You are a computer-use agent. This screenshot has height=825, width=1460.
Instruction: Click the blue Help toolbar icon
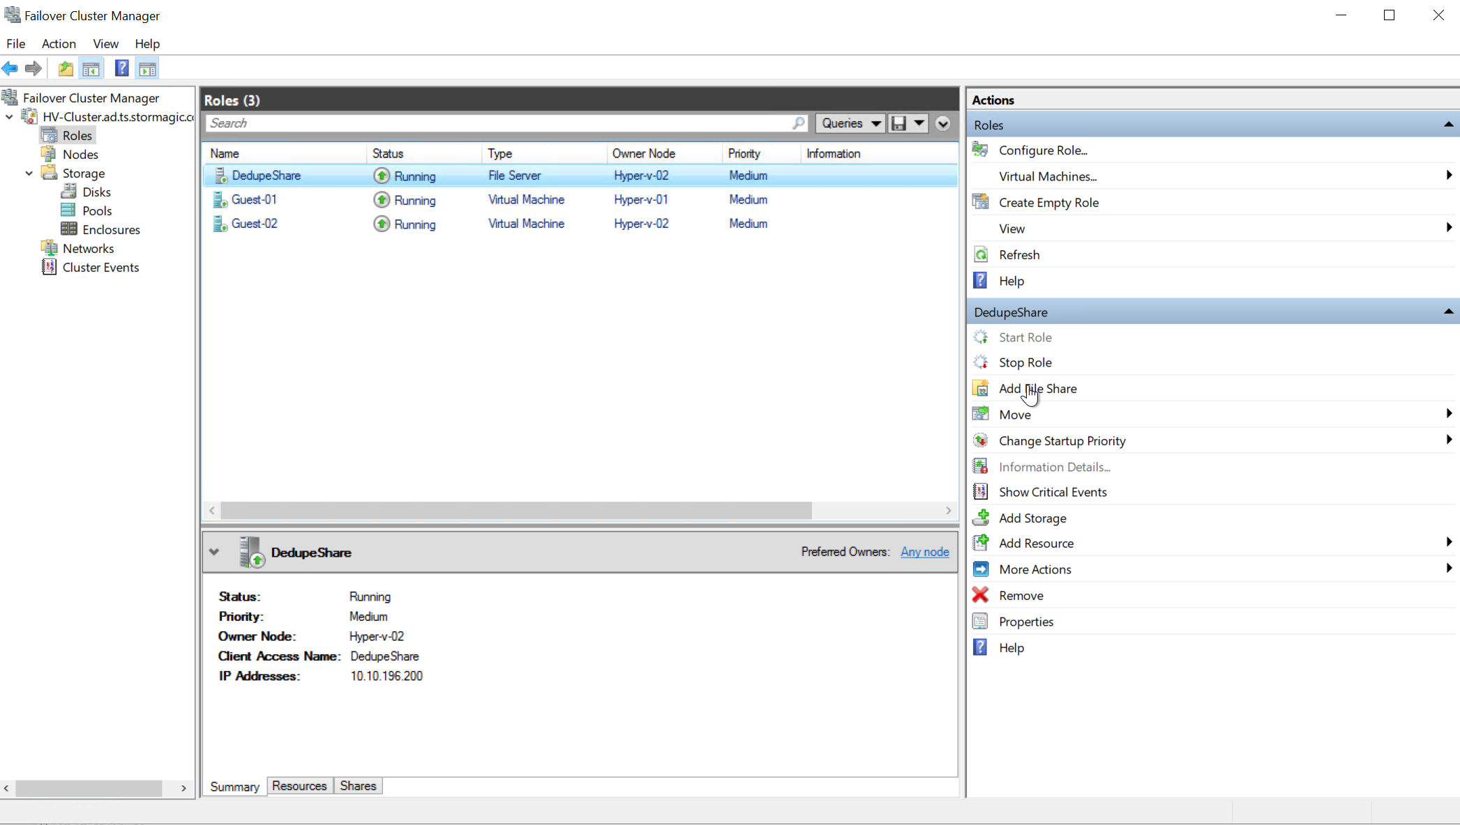(x=121, y=68)
